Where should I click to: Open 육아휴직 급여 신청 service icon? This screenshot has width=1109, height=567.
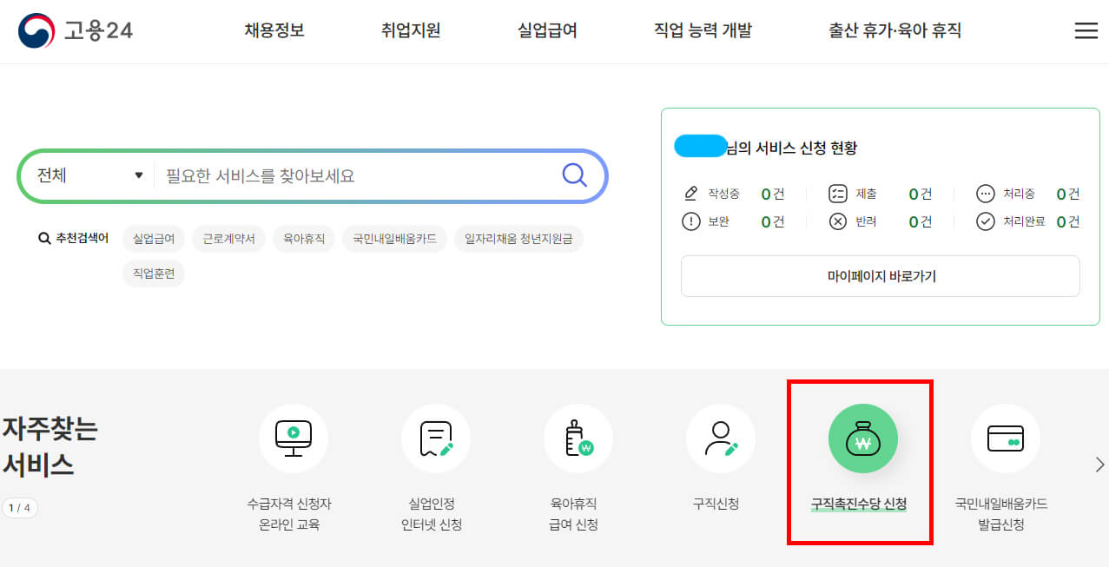pos(578,438)
